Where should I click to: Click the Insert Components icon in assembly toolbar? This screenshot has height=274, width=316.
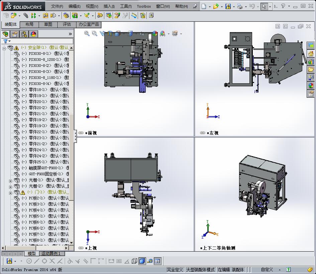[x=14, y=15]
